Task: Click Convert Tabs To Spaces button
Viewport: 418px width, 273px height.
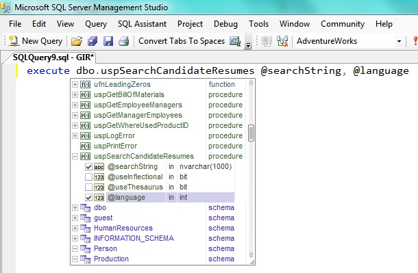Action: (x=182, y=41)
